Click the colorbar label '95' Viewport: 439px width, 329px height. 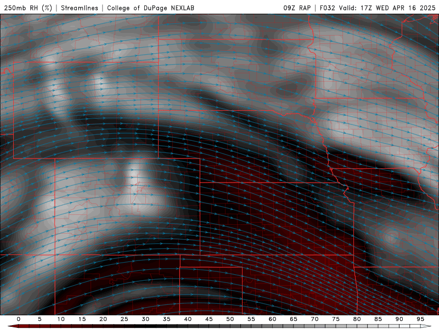pos(420,319)
